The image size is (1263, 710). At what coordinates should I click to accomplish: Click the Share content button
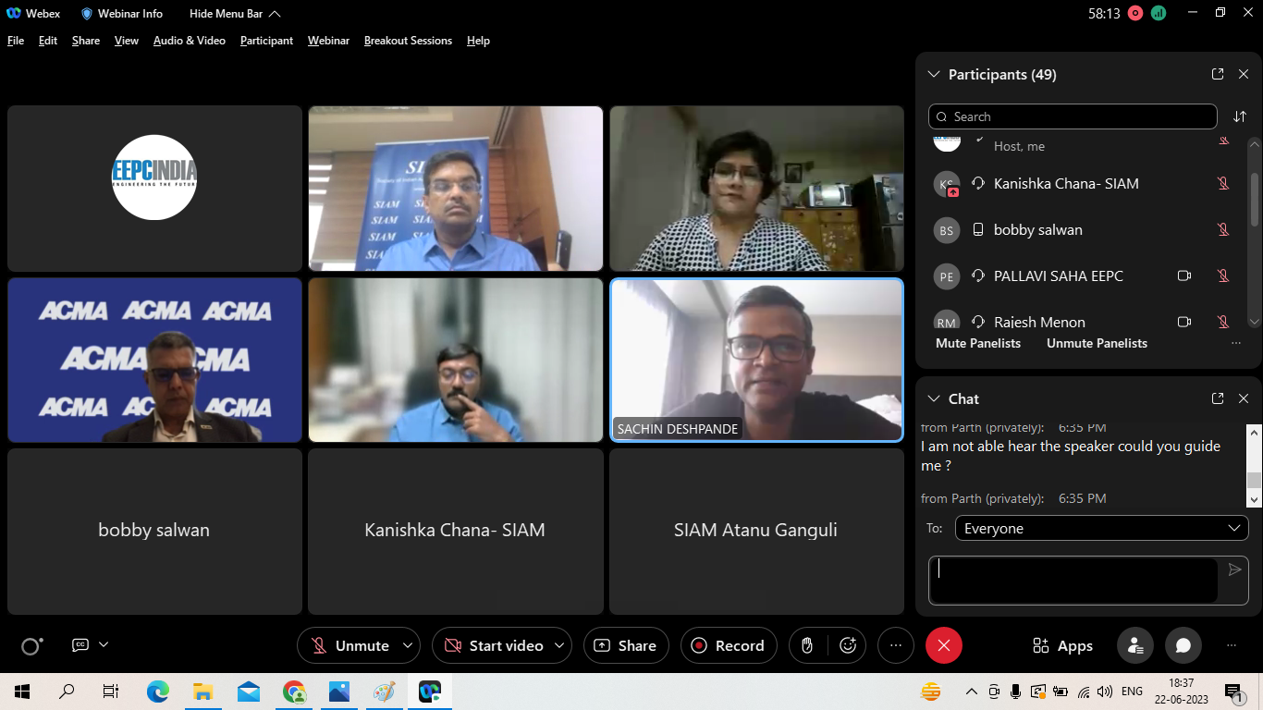click(x=626, y=645)
